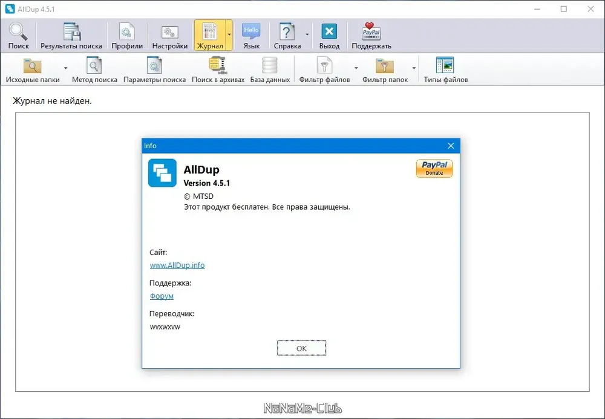Click the www.AllDup.info website link

click(177, 265)
